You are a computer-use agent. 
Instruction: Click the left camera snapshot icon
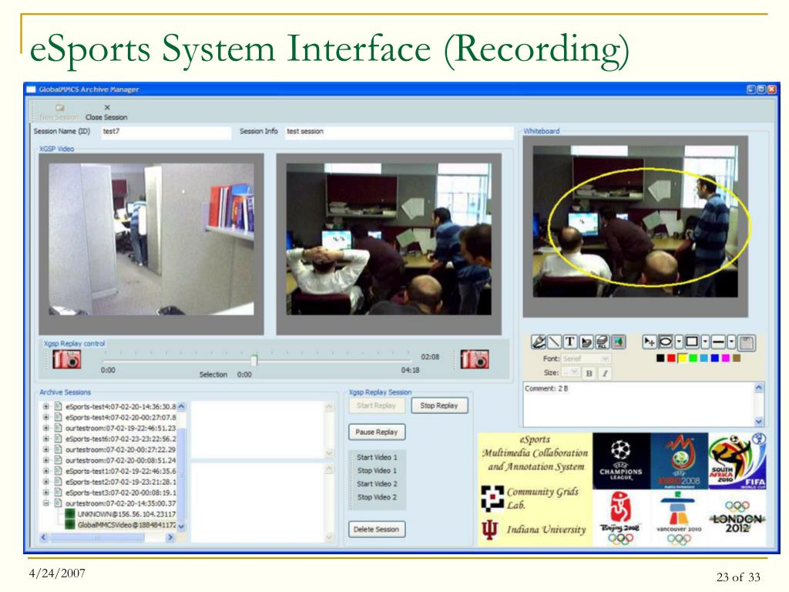coord(67,359)
